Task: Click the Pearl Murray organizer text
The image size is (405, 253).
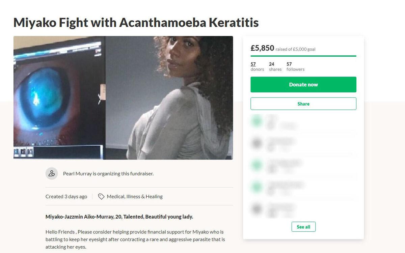Action: (x=108, y=174)
